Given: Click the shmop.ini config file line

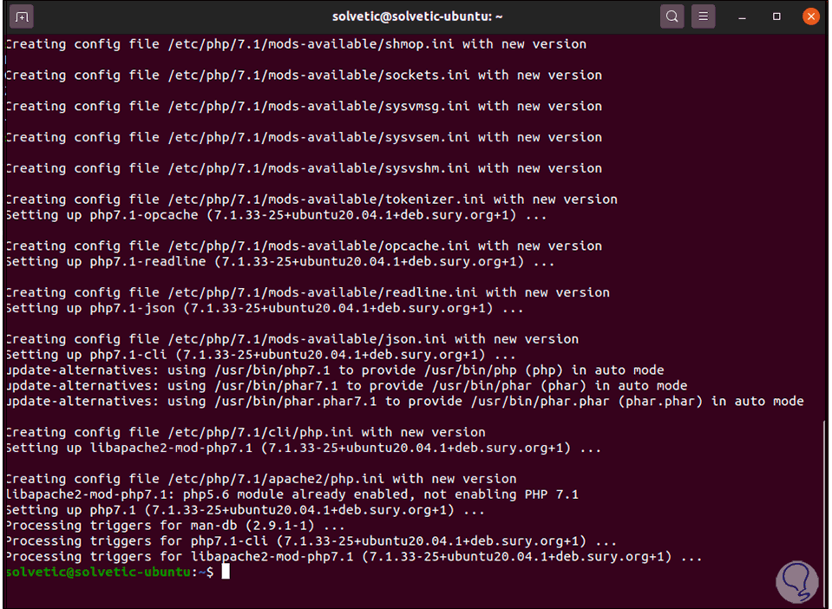Looking at the screenshot, I should (296, 44).
